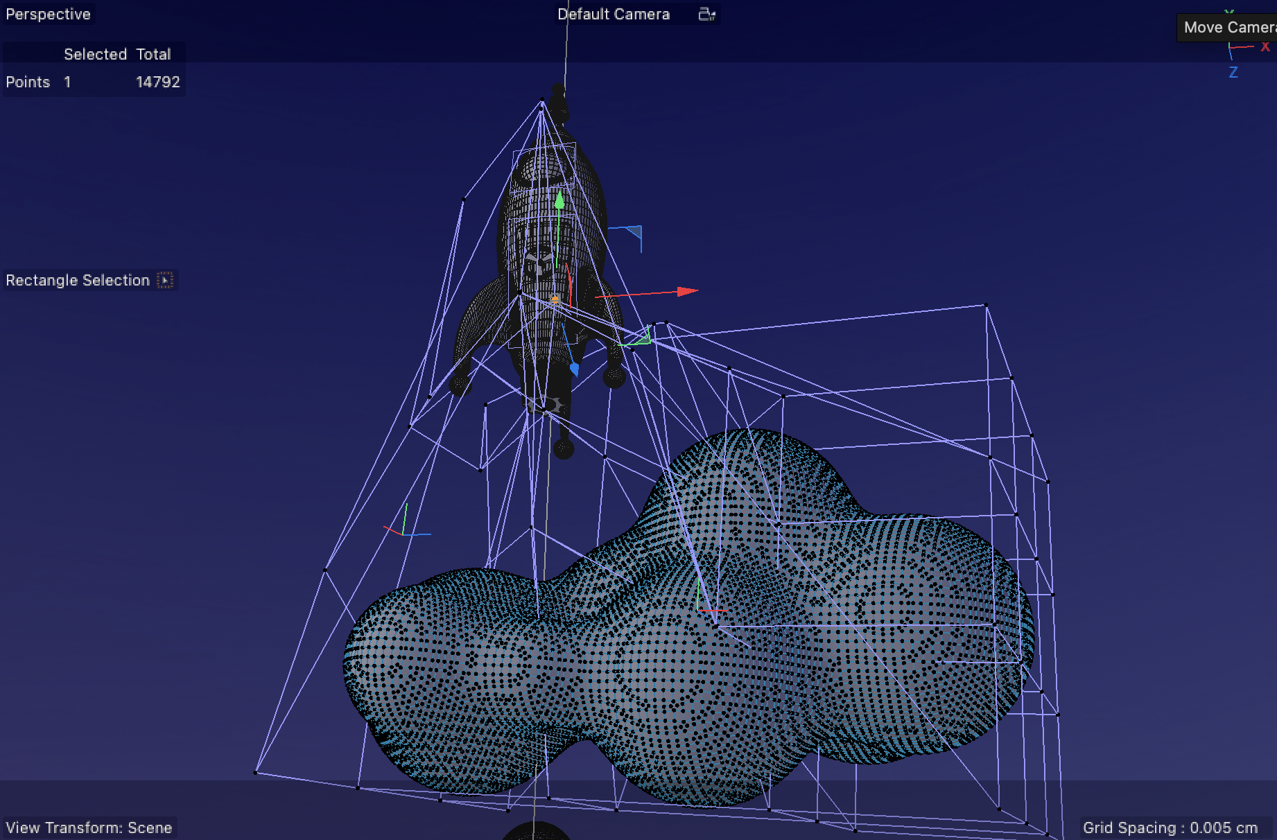Click the blue Z-axis gizmo handle
Image resolution: width=1277 pixels, height=840 pixels.
coord(574,369)
